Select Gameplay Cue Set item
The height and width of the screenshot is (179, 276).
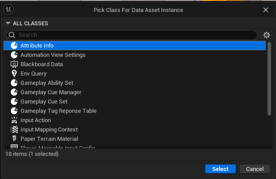point(44,101)
